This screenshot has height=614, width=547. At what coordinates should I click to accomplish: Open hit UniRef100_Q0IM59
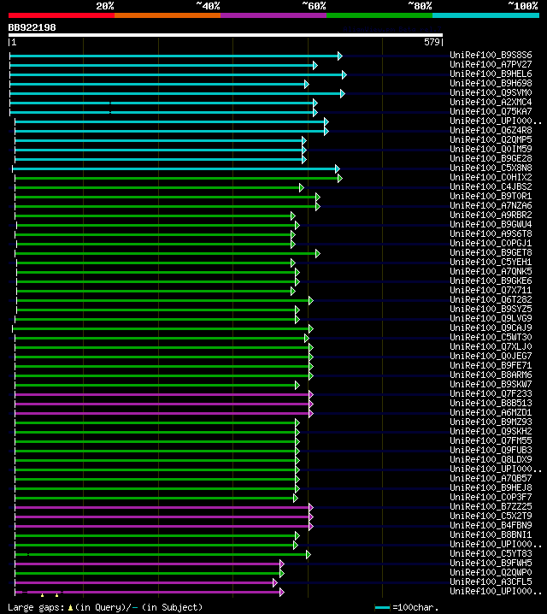click(x=491, y=149)
